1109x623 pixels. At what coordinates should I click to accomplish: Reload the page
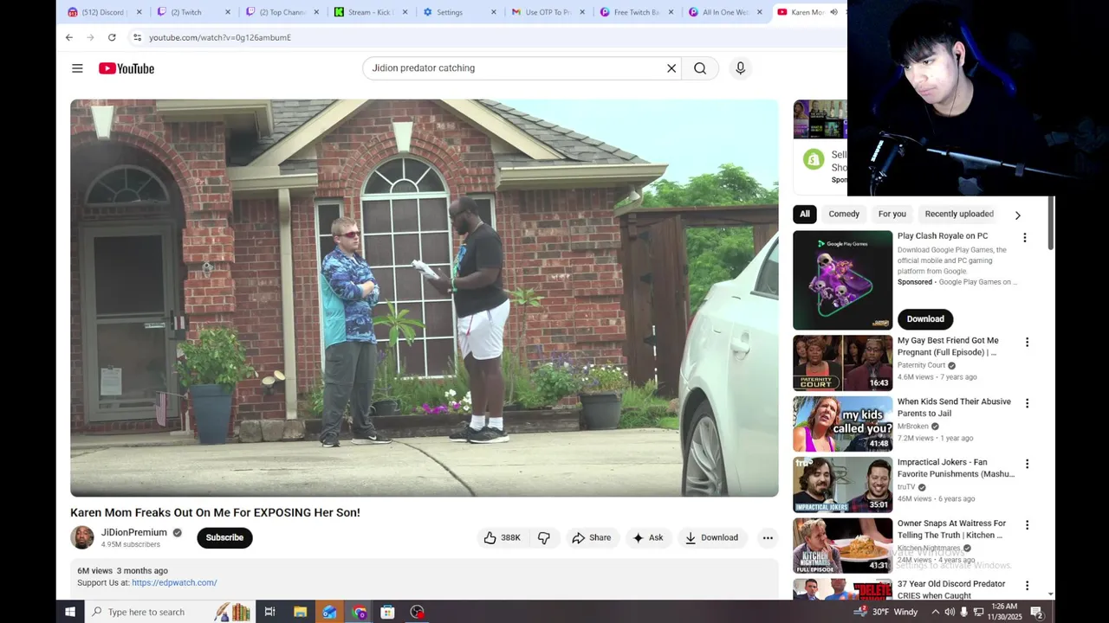112,37
